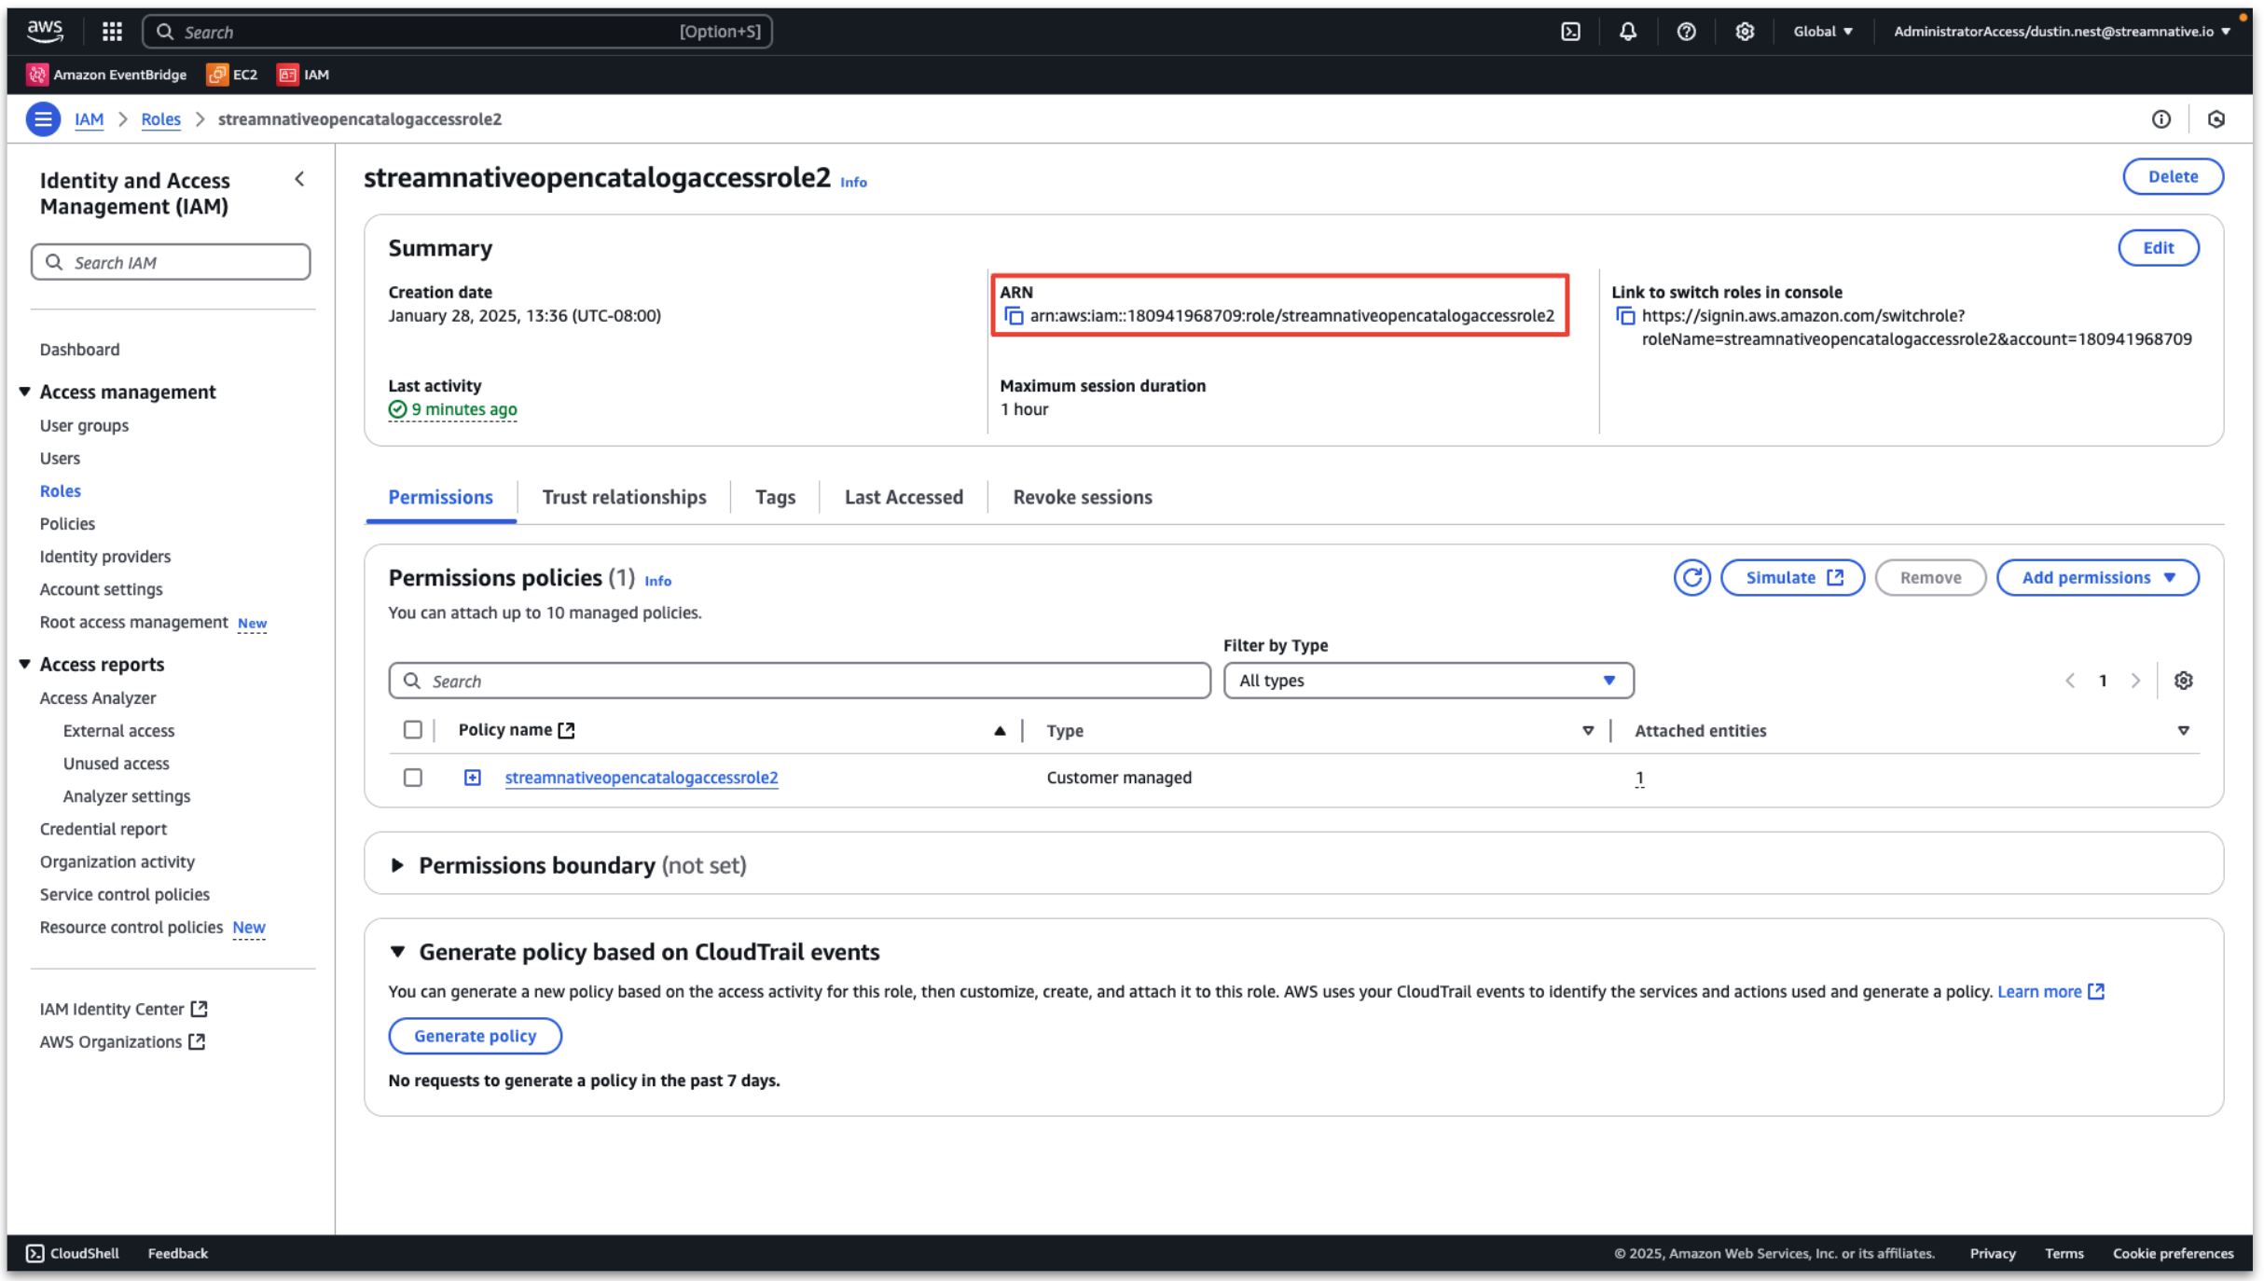
Task: Toggle the Permissions boundary expander
Action: (401, 866)
